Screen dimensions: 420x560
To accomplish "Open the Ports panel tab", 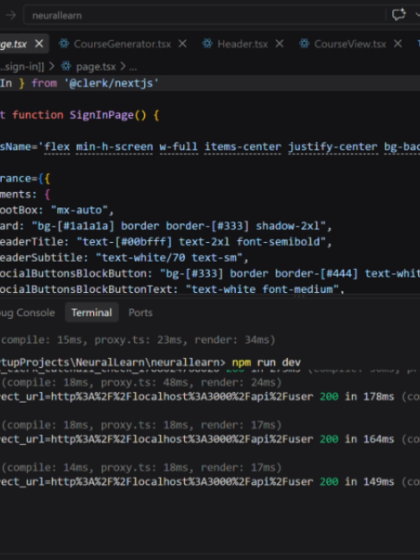I will [x=140, y=313].
